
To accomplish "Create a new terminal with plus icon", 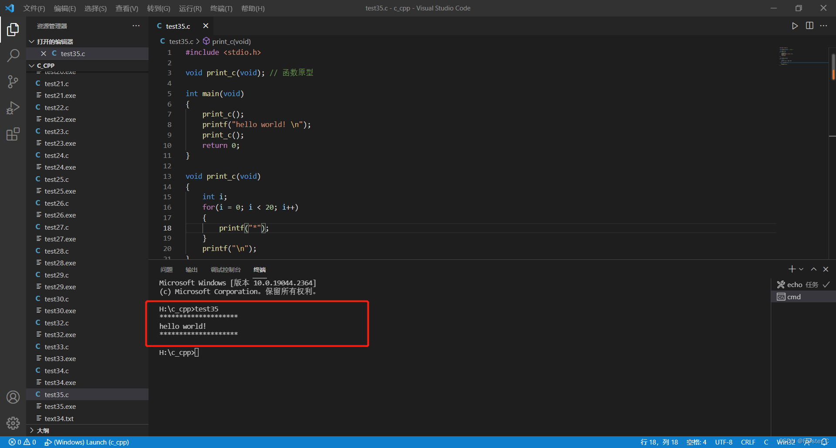I will tap(792, 269).
